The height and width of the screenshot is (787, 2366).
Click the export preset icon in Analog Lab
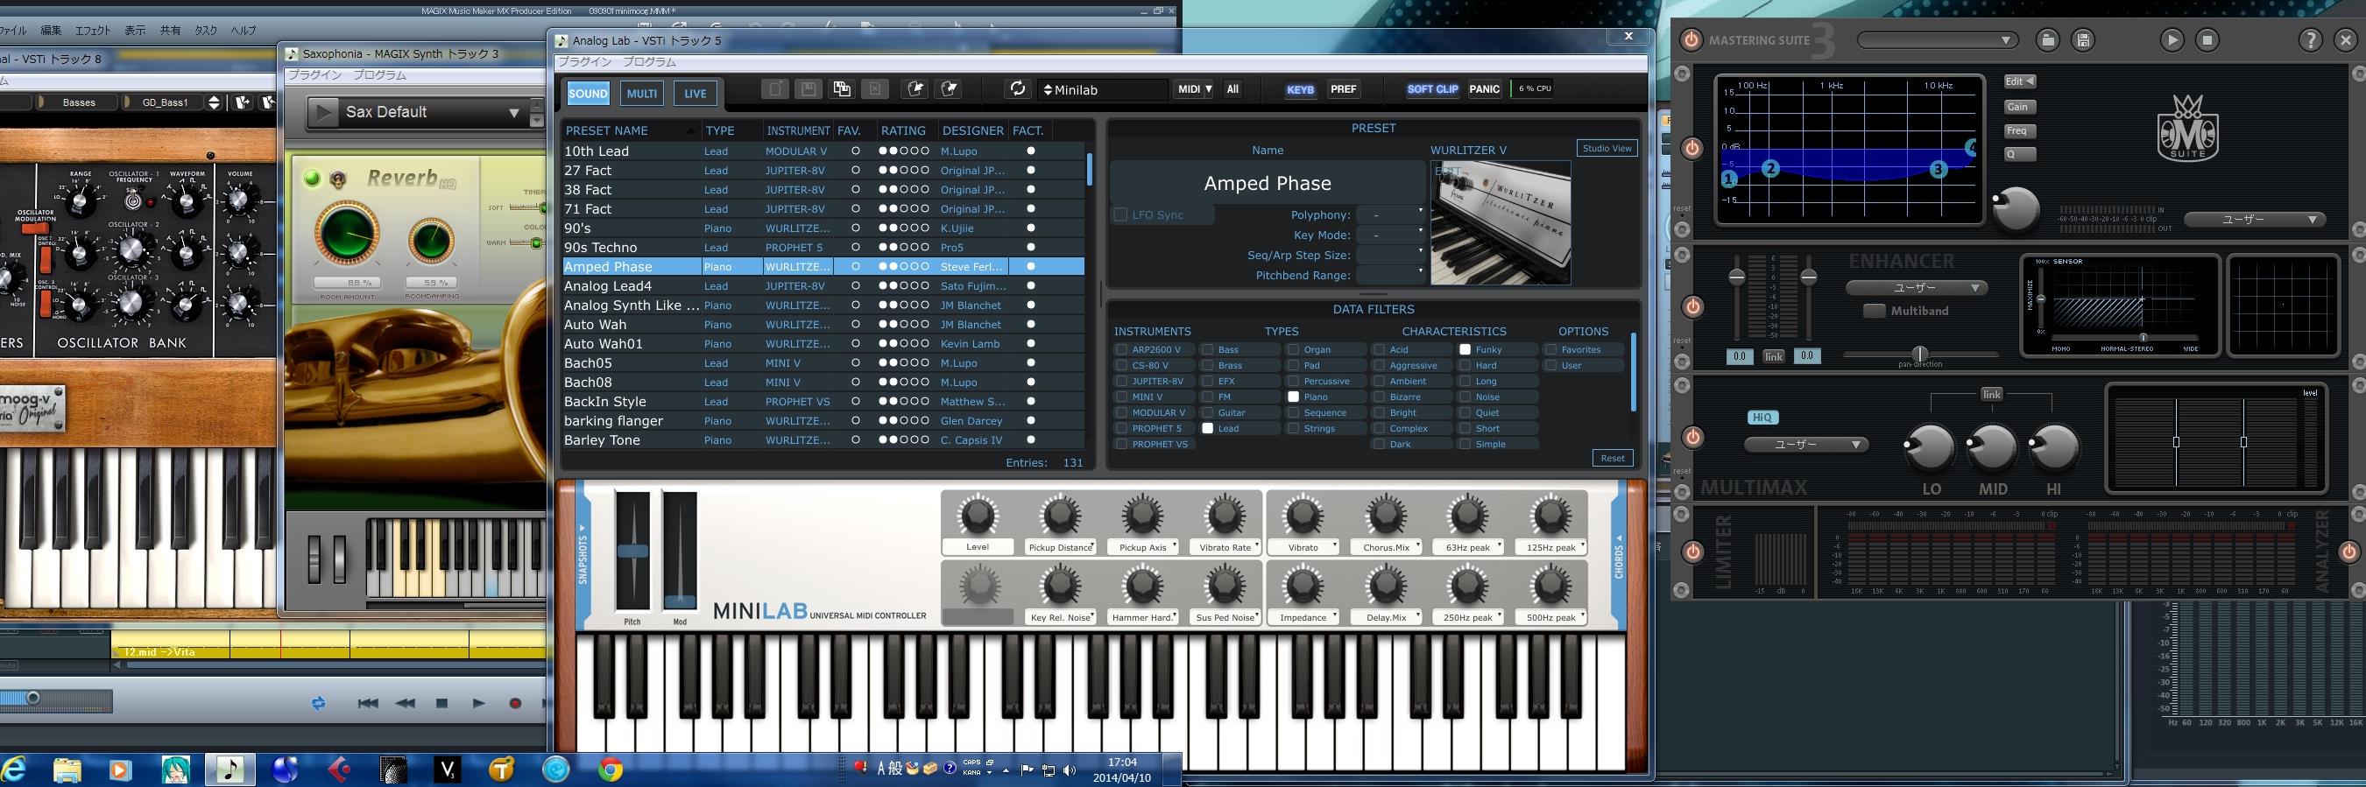tap(950, 89)
